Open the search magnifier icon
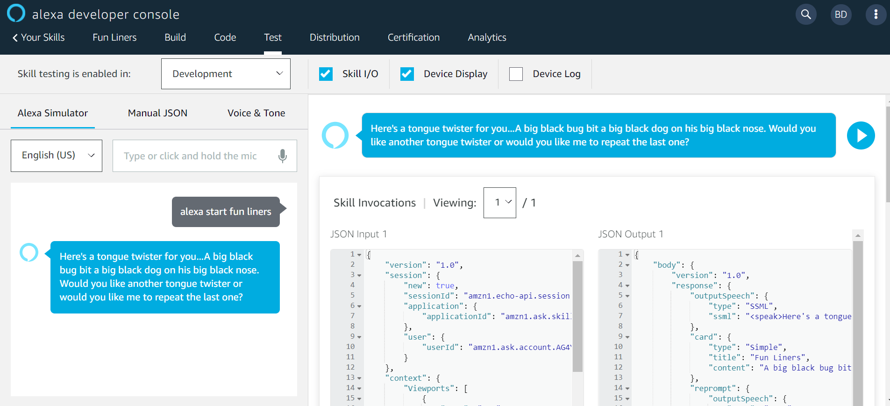This screenshot has height=406, width=890. coord(806,14)
